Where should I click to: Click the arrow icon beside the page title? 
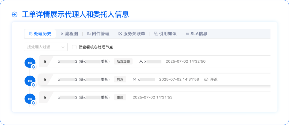[14, 14]
